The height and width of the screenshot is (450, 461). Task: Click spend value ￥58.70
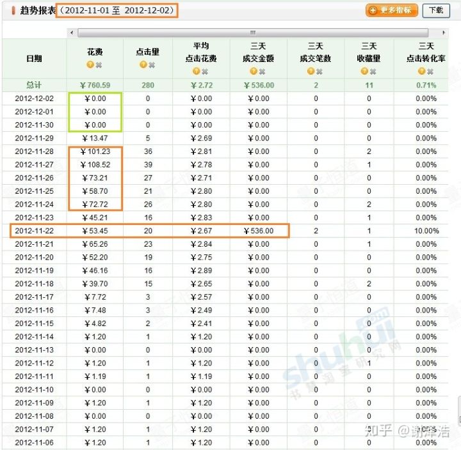point(95,191)
